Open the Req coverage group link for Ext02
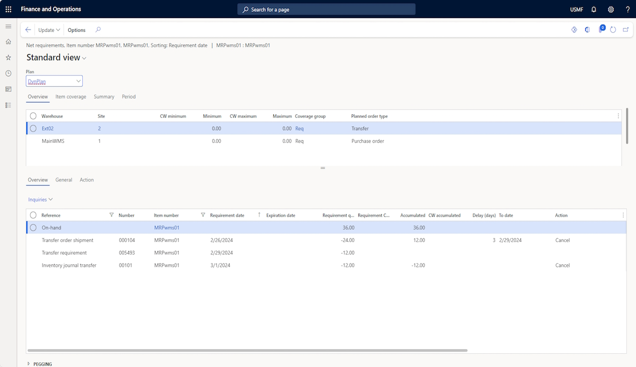636x367 pixels. click(299, 129)
